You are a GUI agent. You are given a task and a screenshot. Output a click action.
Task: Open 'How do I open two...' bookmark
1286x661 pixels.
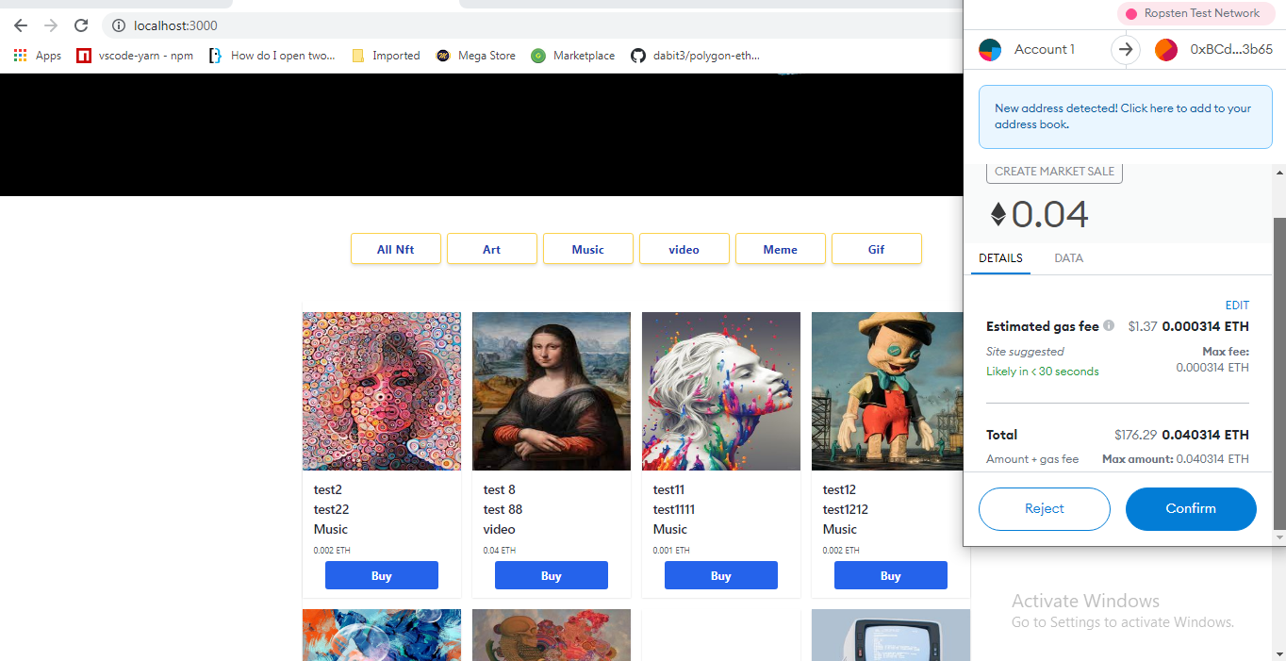[272, 56]
